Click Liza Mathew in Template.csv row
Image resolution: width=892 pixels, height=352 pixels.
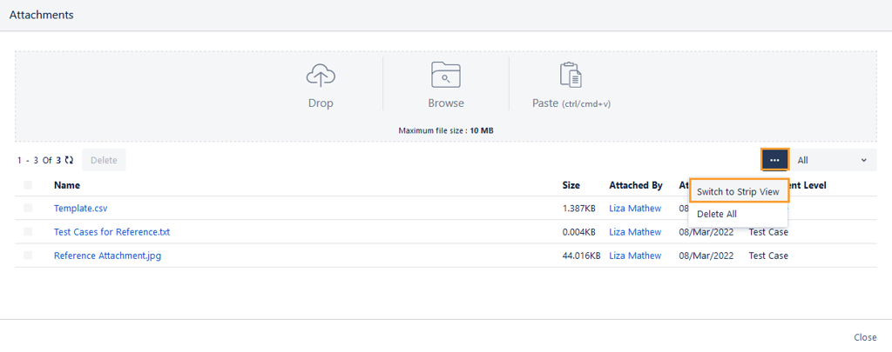tap(635, 209)
